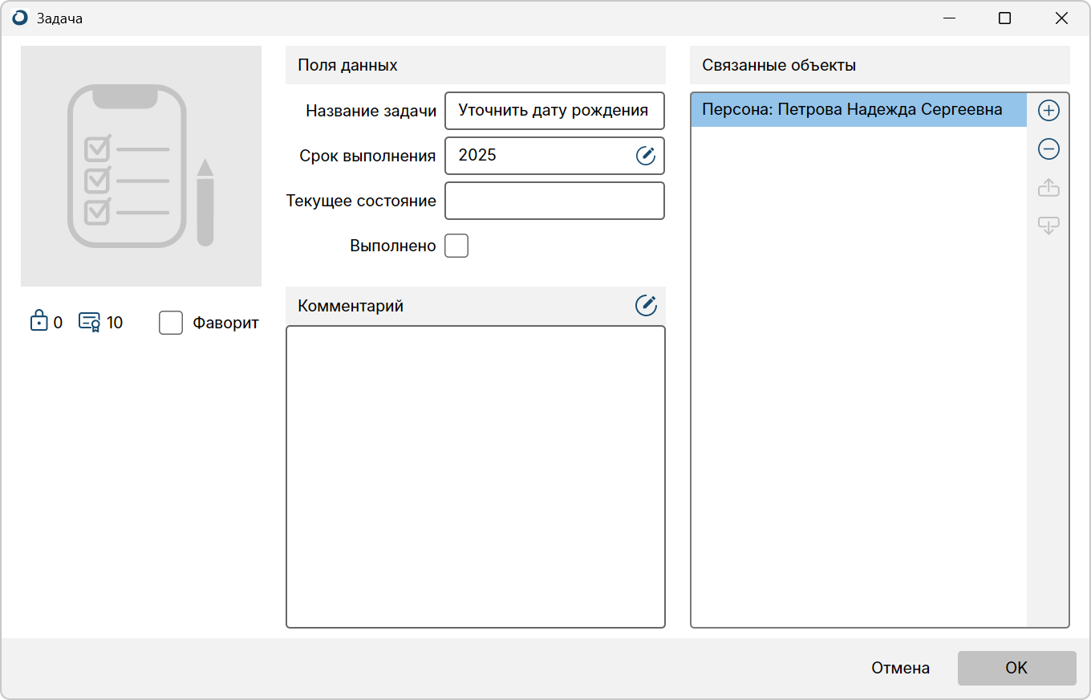Viewport: 1091px width, 700px height.
Task: Close the Задача window
Action: (1061, 18)
